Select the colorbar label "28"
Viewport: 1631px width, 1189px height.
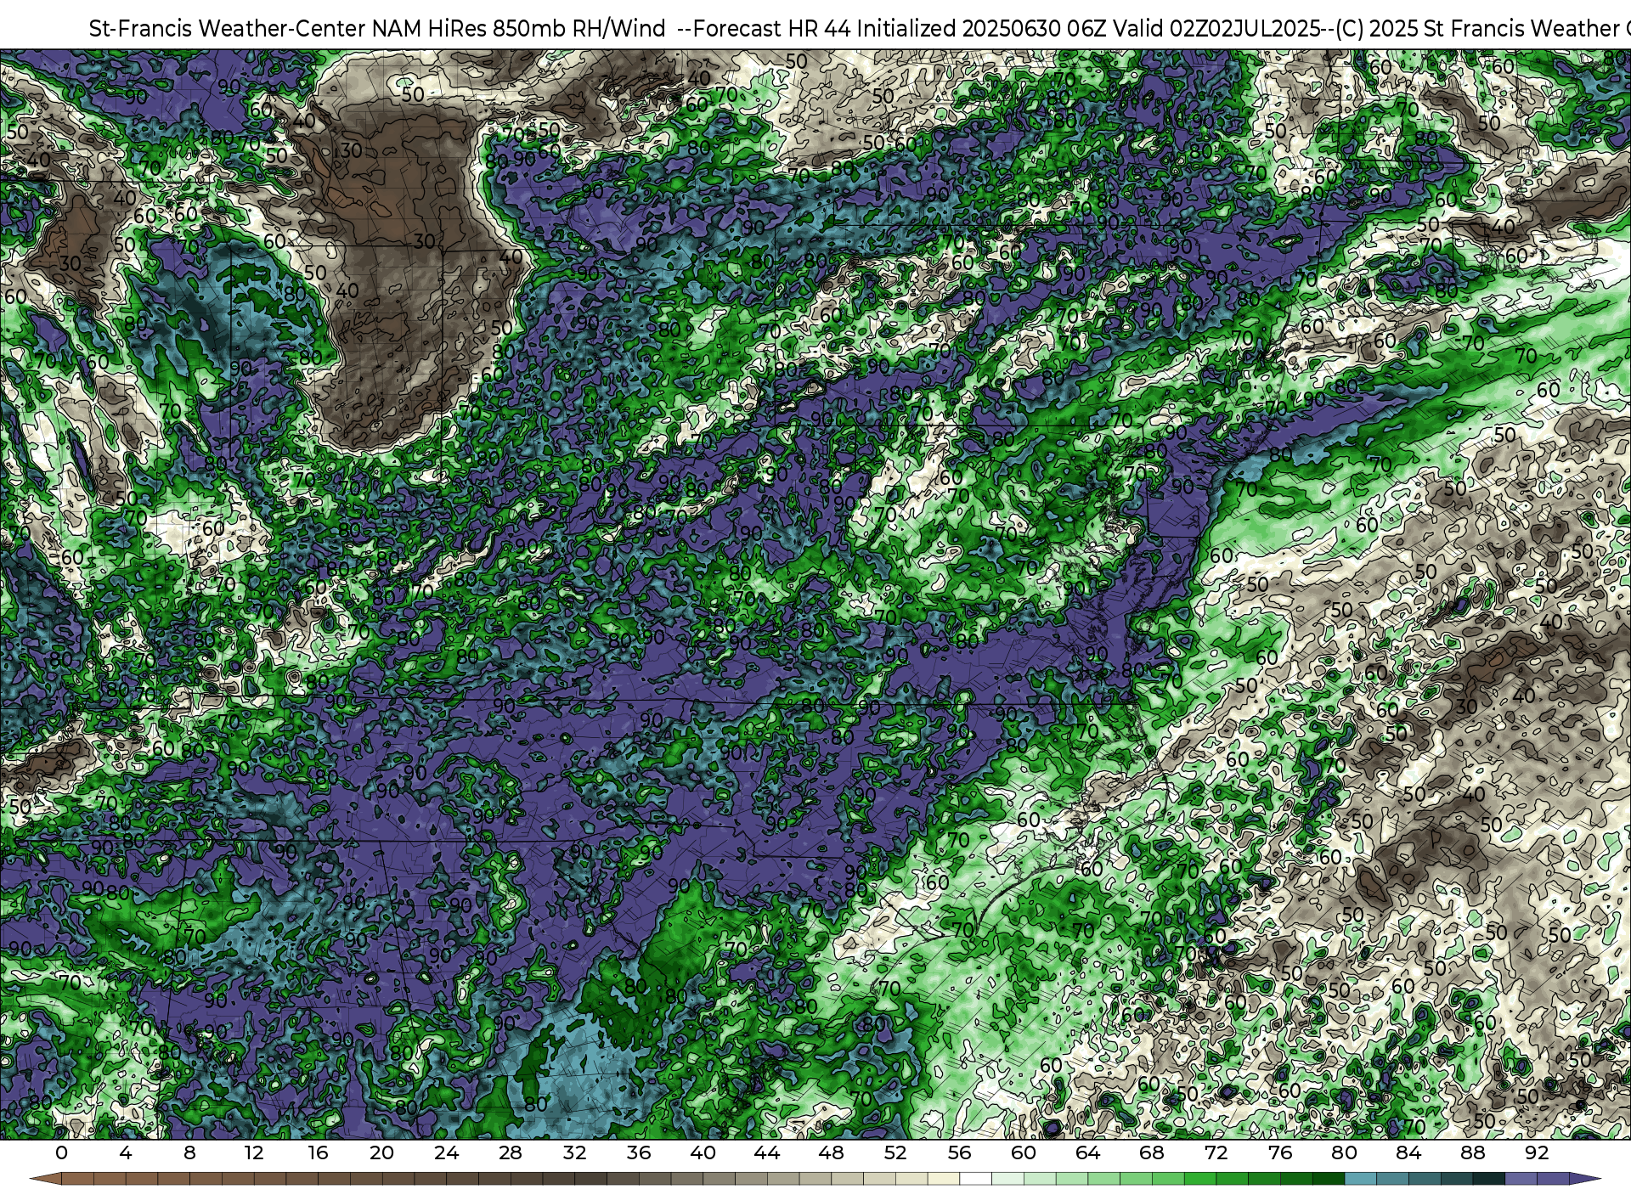pos(511,1152)
